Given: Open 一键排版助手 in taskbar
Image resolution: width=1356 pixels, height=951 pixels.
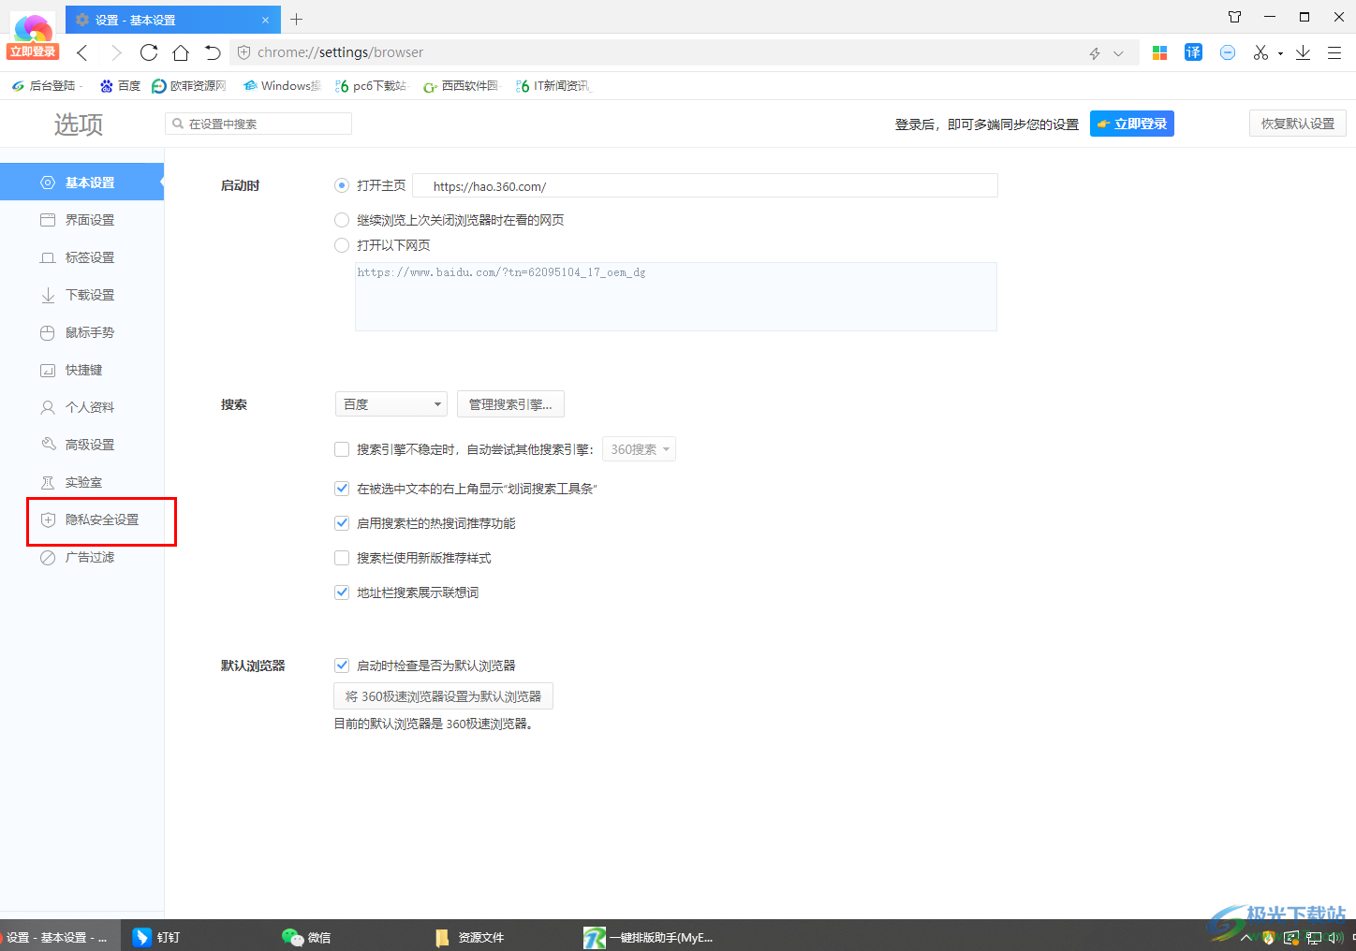Looking at the screenshot, I should click(x=649, y=937).
